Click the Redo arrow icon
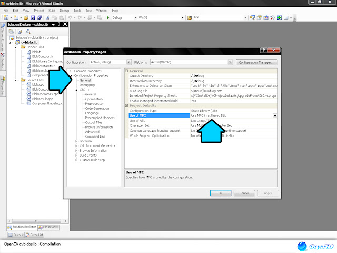Image resolution: width=337 pixels, height=253 pixels. coord(80,17)
